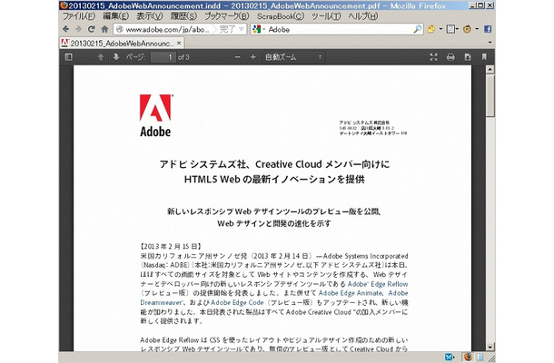Open the Adobe Edge Animate link
Screen dimensions: 554x363
pos(350,293)
